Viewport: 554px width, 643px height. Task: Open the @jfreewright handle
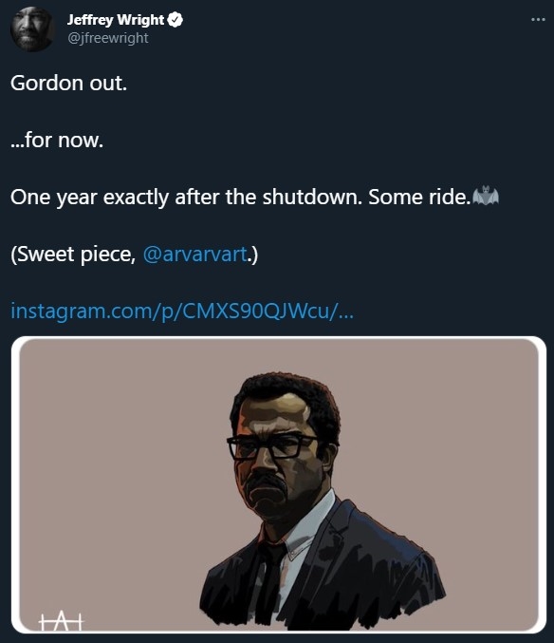click(x=108, y=38)
